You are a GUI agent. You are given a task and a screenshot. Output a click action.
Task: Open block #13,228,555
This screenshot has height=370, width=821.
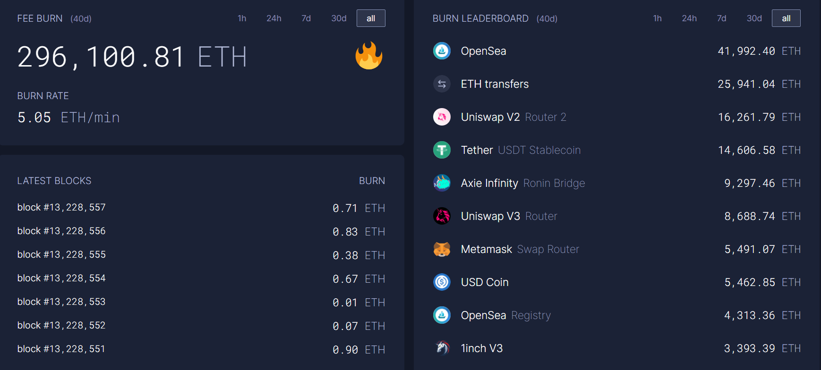pos(61,254)
